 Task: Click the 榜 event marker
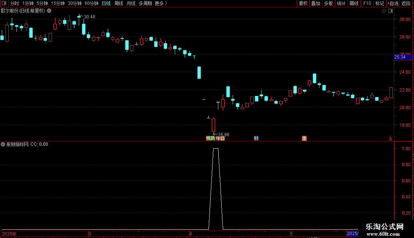pos(208,138)
